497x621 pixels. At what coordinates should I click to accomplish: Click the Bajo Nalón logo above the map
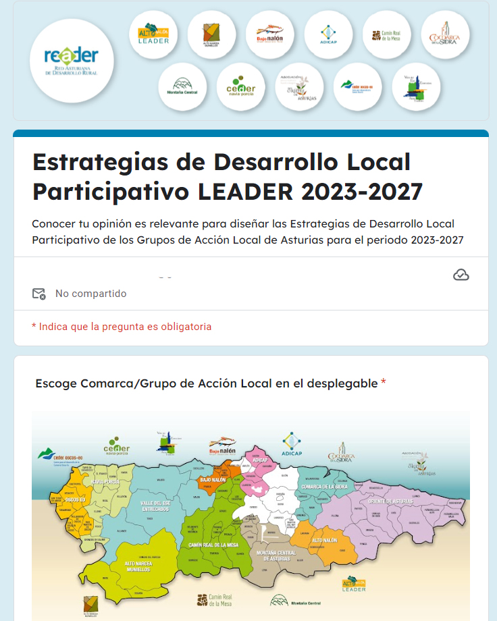[x=222, y=446]
